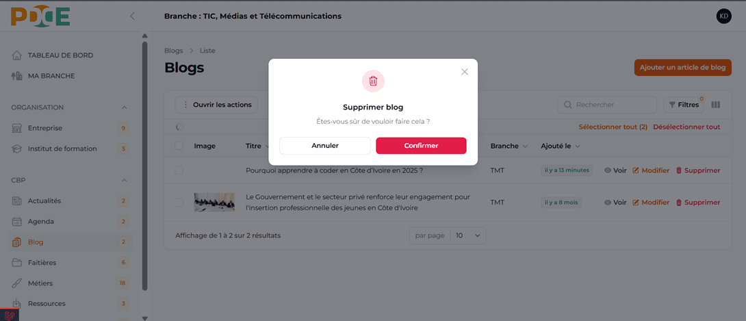Collapse the CBP sidebar section

pos(124,181)
